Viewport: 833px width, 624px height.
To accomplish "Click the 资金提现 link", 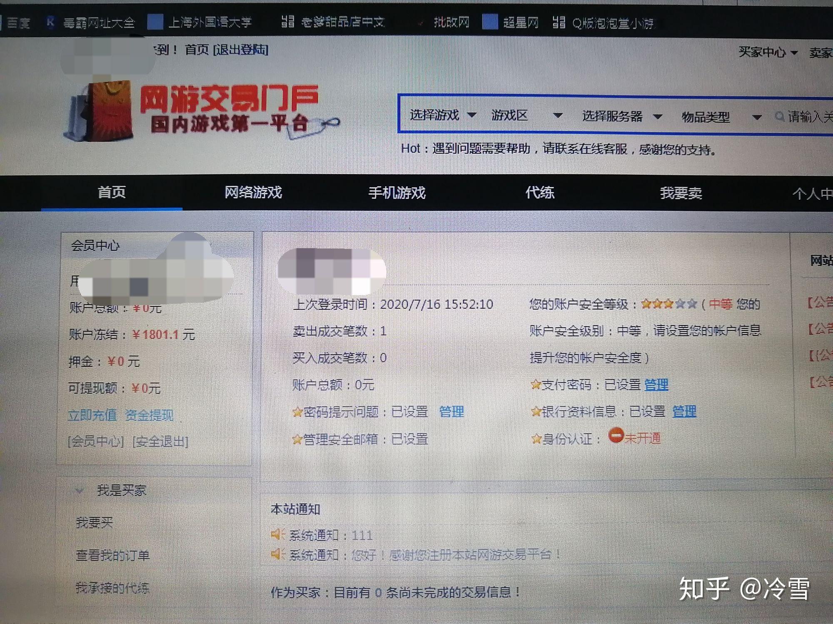I will click(149, 415).
